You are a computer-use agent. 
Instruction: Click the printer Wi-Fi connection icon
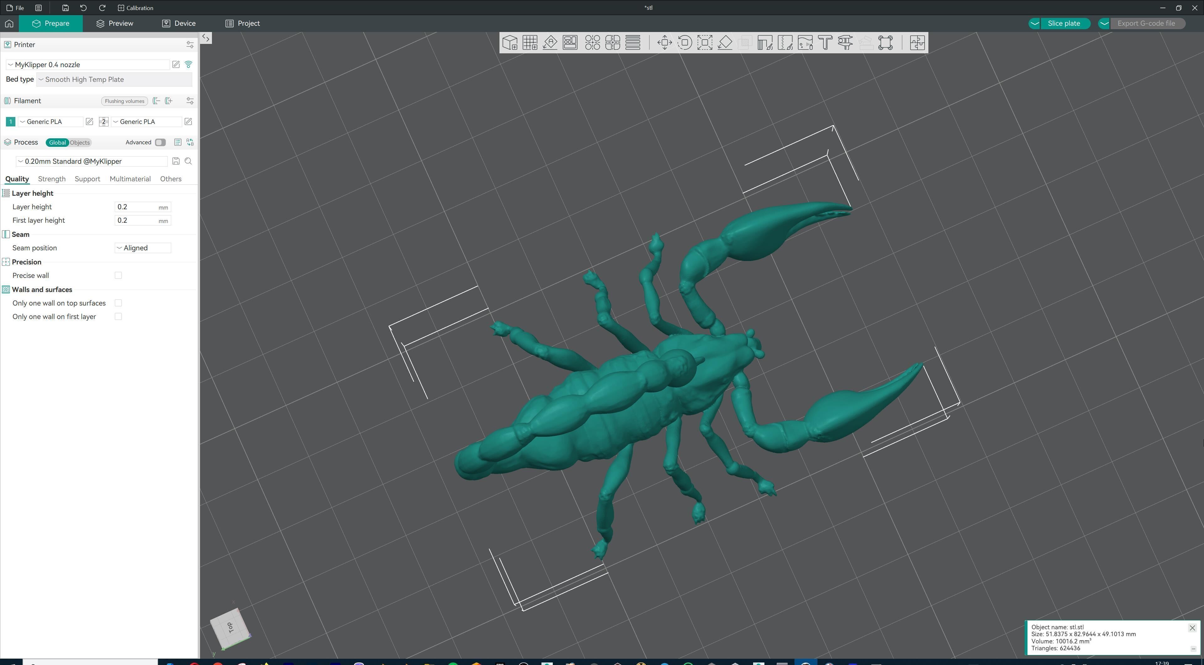(188, 65)
